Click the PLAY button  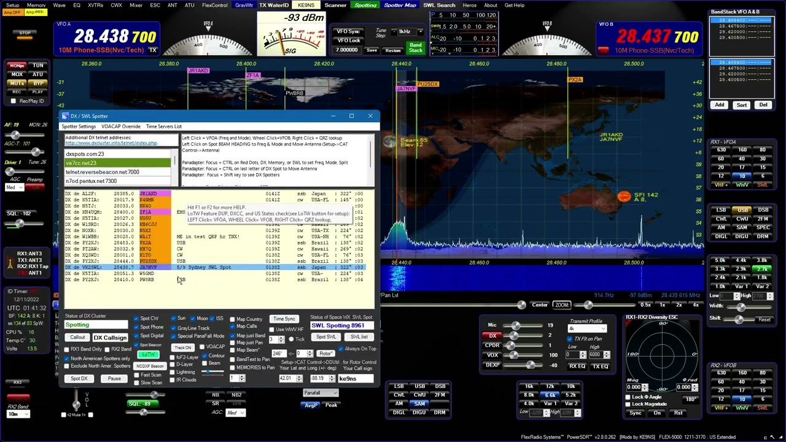click(x=38, y=91)
